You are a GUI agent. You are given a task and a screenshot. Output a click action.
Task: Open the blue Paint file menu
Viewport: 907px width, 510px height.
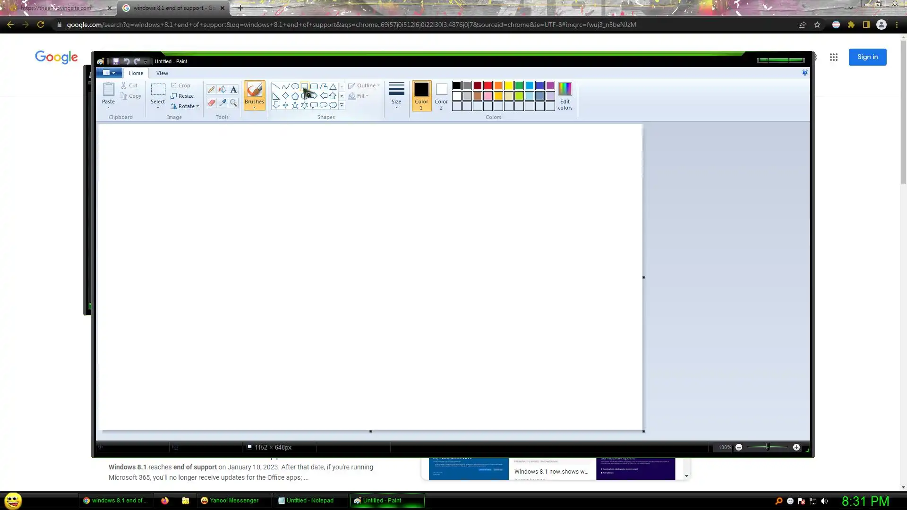pyautogui.click(x=109, y=73)
